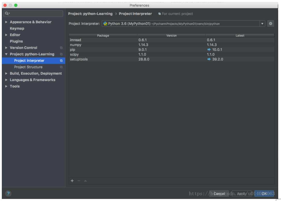Select the imread package row
281x201 pixels.
(172, 40)
